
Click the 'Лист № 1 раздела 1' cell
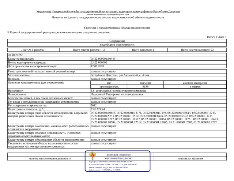[x=33, y=50]
